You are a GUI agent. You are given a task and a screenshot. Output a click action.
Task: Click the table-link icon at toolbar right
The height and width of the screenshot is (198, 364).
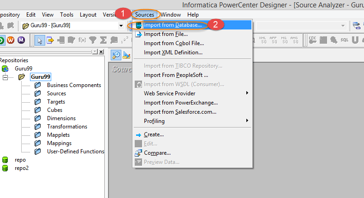356,25
